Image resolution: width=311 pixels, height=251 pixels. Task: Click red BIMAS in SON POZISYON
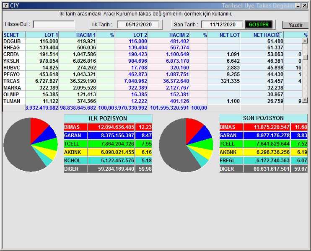(x=231, y=127)
